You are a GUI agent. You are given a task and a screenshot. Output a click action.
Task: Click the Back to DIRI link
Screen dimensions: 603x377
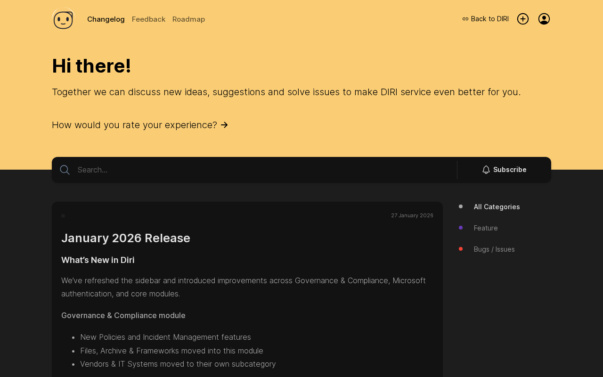click(x=489, y=19)
